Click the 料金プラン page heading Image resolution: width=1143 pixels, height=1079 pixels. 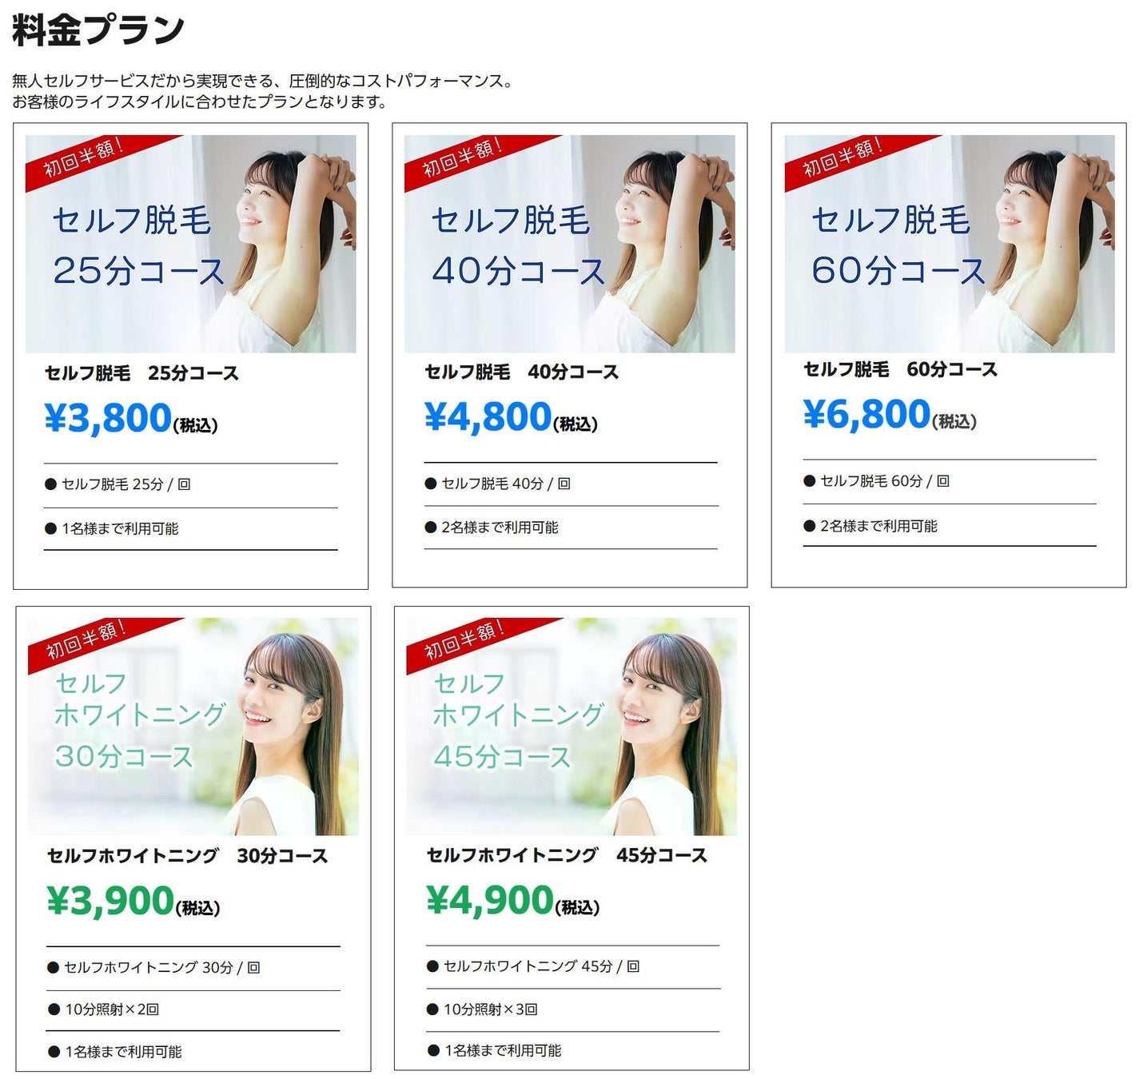coord(98,30)
